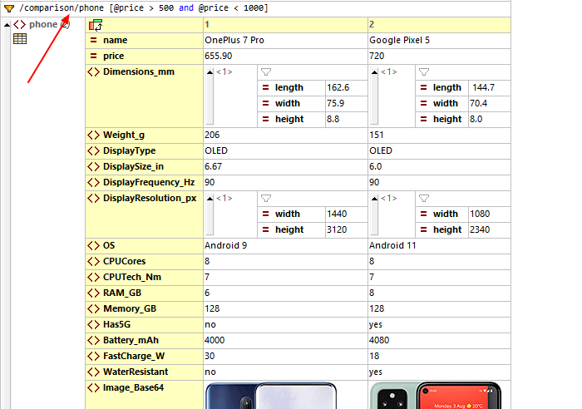
Task: Collapse Pixel 5 Dimensions_mm subtable using its arrow
Action: pyautogui.click(x=374, y=72)
